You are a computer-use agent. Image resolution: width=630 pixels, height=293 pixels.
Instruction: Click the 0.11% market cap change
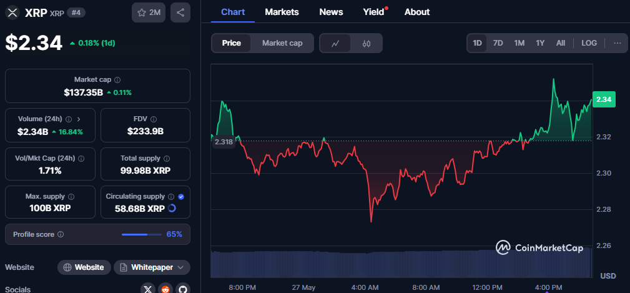coord(119,92)
